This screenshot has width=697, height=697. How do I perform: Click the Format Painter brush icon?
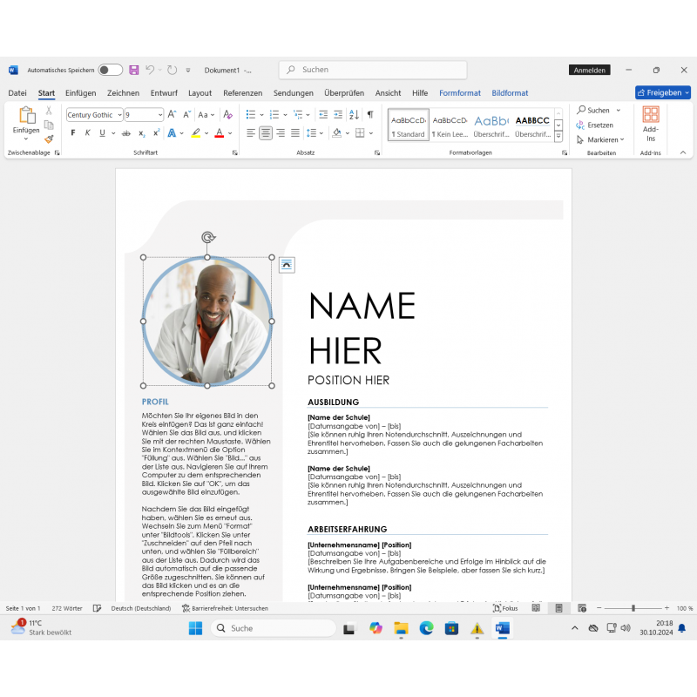click(x=49, y=139)
